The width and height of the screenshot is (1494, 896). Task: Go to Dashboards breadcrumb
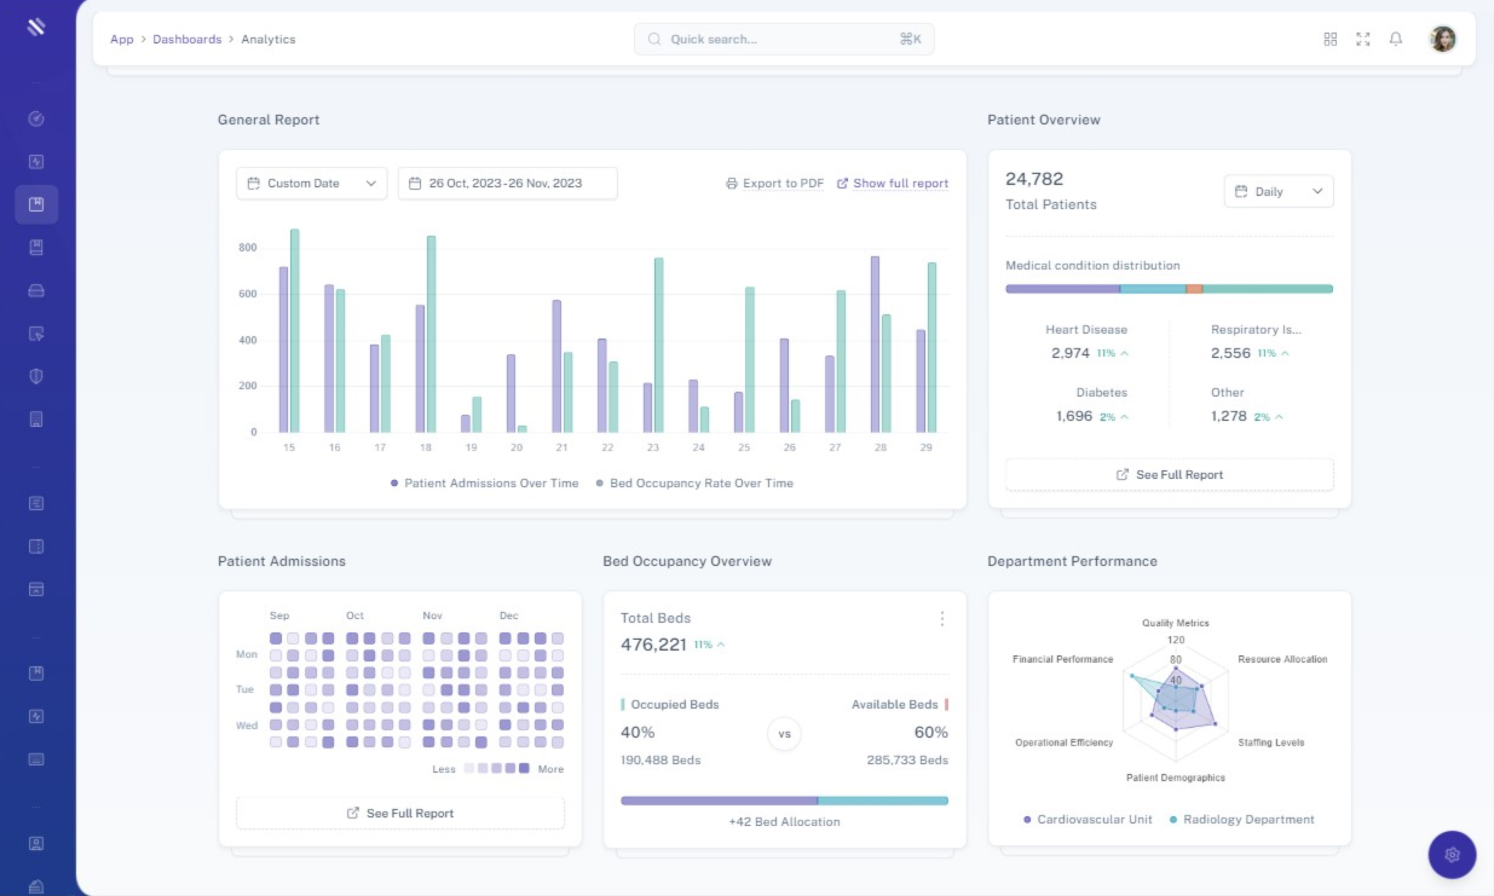pos(187,39)
